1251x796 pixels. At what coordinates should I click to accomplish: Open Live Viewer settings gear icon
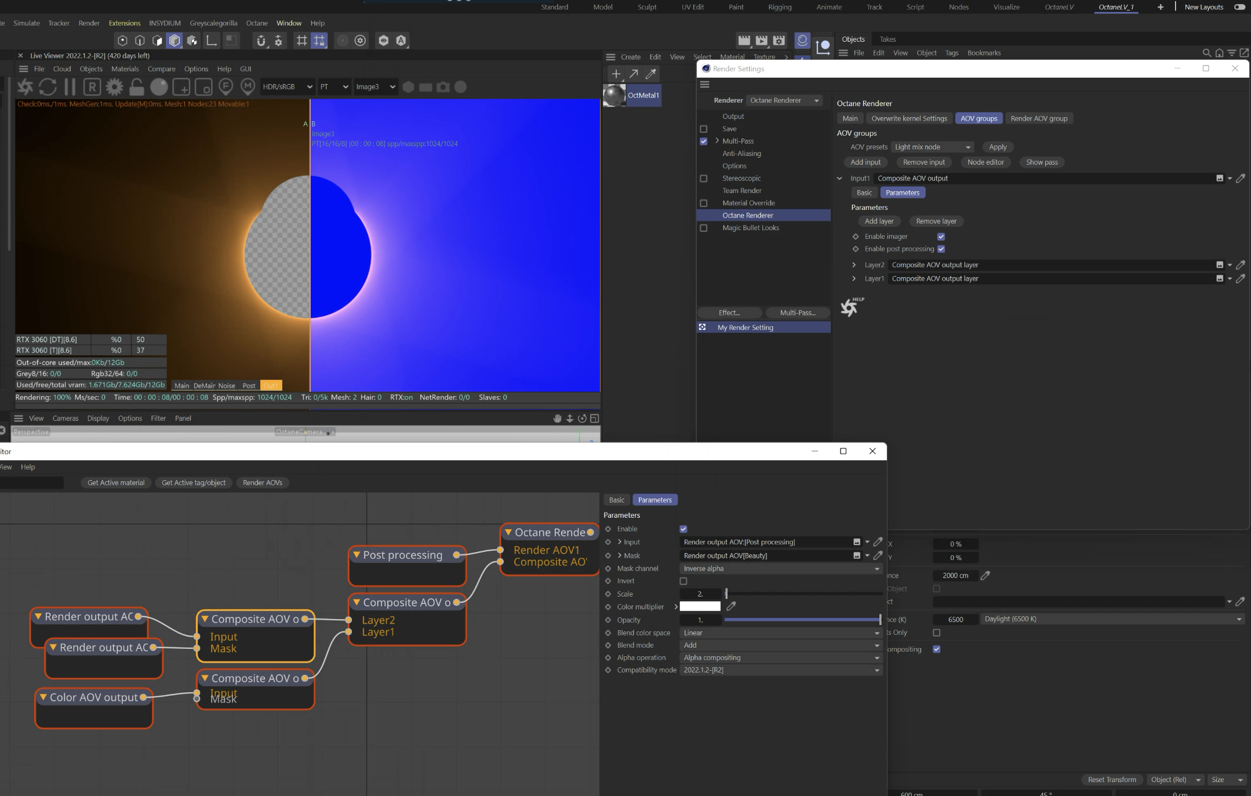click(114, 87)
